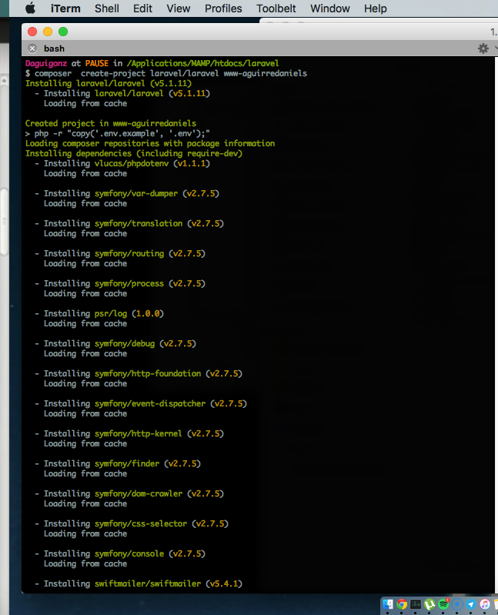
Task: Click 'Installing laravel/laravel (v5.1.11)' first green line
Action: click(x=109, y=83)
